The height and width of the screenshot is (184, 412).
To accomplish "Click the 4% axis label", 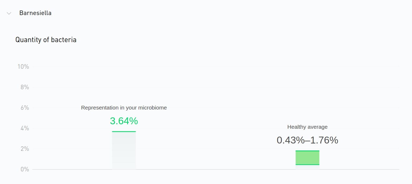I will (25, 128).
